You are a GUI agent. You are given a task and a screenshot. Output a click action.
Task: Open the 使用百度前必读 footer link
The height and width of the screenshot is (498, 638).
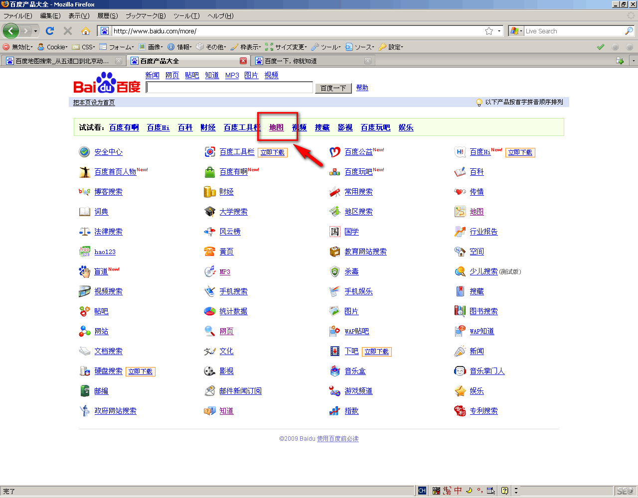(x=338, y=439)
